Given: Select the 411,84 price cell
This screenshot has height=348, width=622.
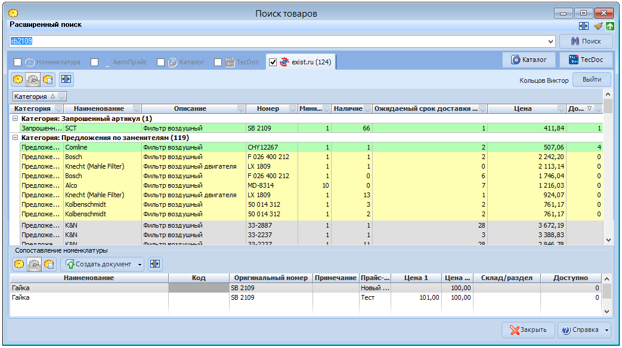Looking at the screenshot, I should [527, 128].
